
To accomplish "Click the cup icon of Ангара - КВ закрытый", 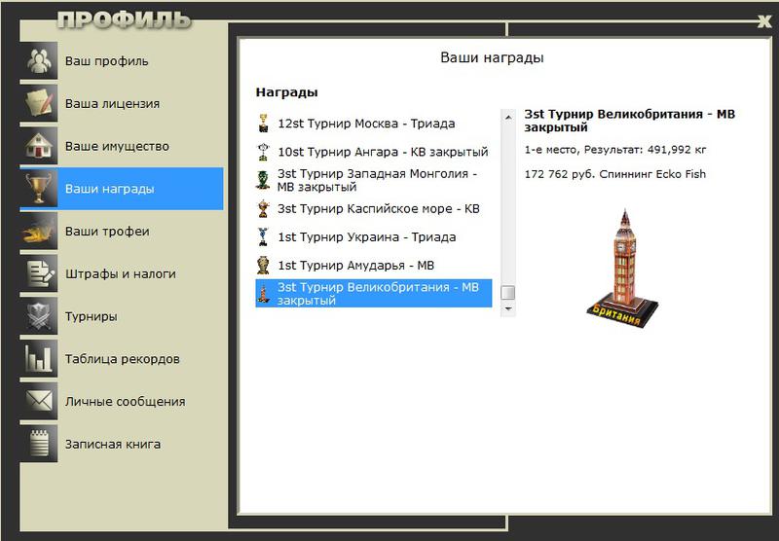I will tap(263, 152).
